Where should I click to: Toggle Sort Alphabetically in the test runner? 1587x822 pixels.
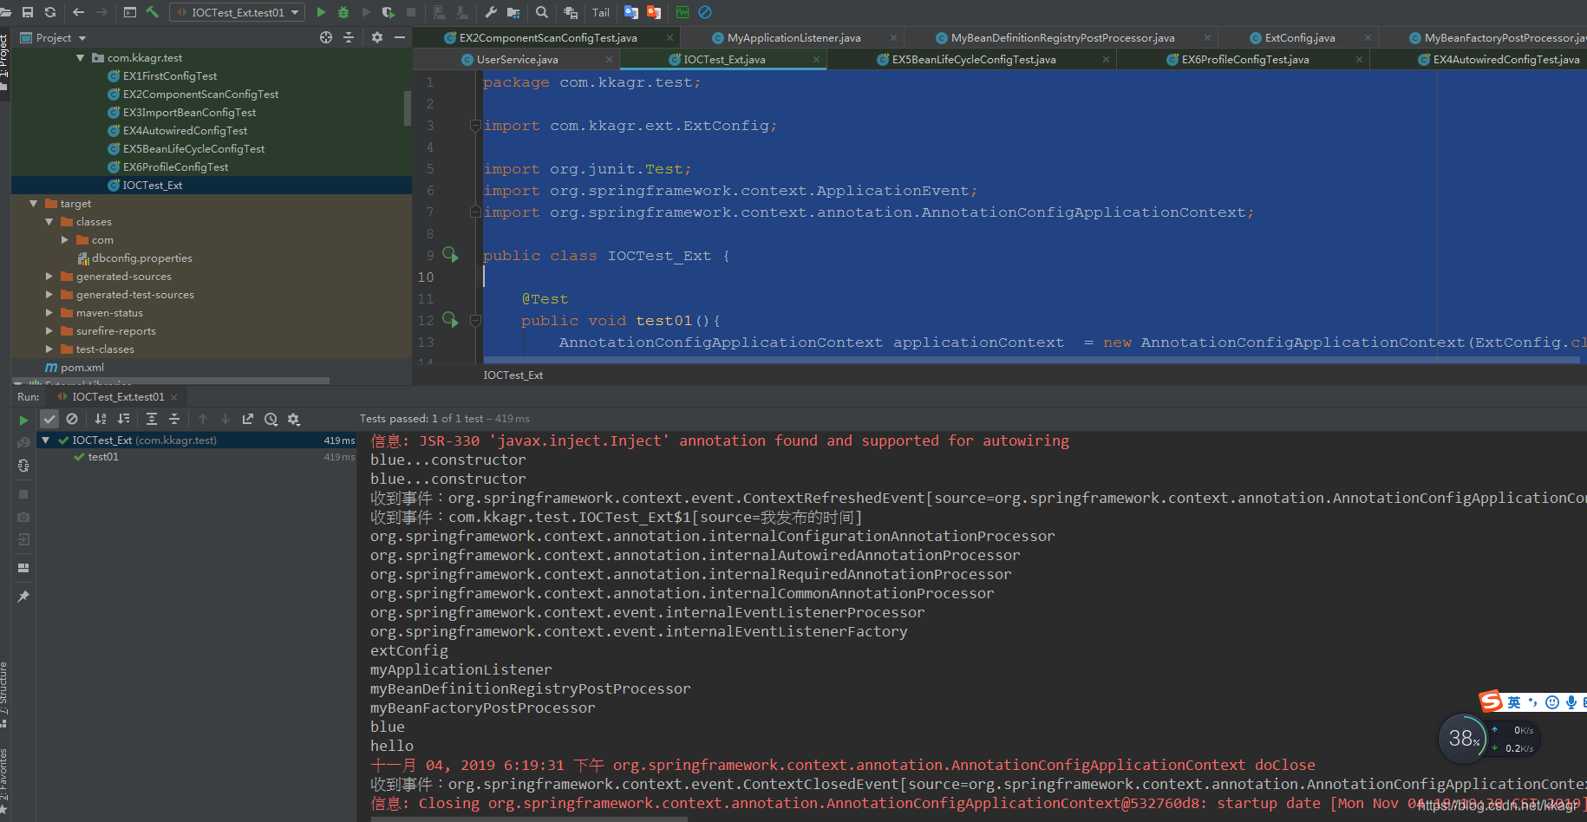[x=101, y=419]
